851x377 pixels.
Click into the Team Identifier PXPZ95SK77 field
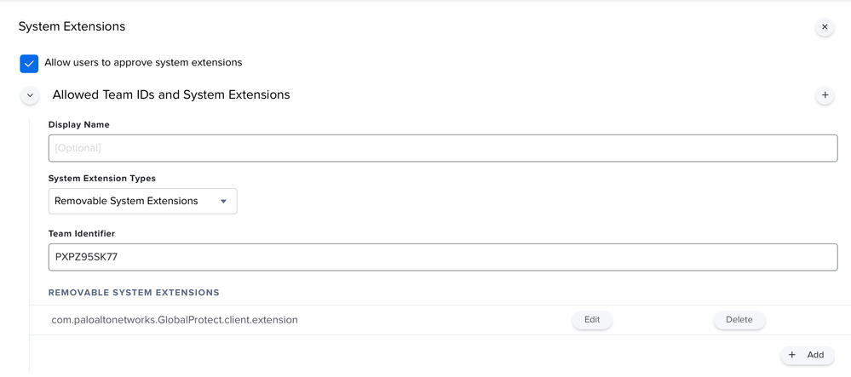[x=443, y=257]
